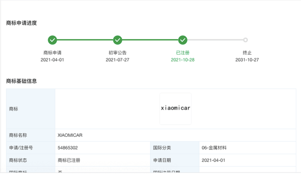This screenshot has width=301, height=174.
Task: Click the 商标申请进度 section heading
Action: (x=21, y=23)
